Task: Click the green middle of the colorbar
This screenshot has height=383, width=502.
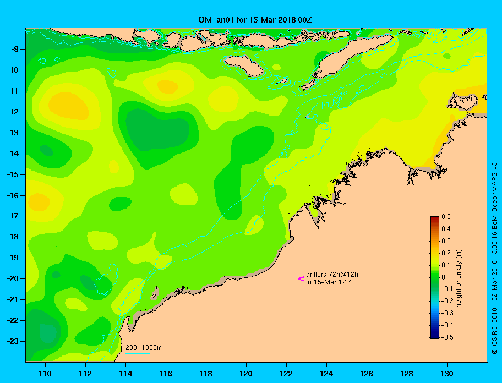Action: pos(435,277)
